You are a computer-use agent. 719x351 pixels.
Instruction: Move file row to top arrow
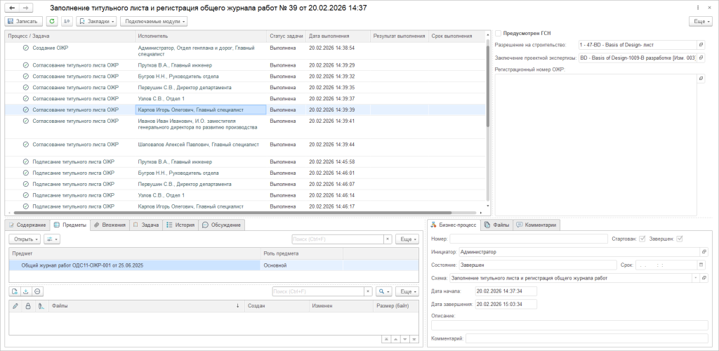tap(386, 339)
